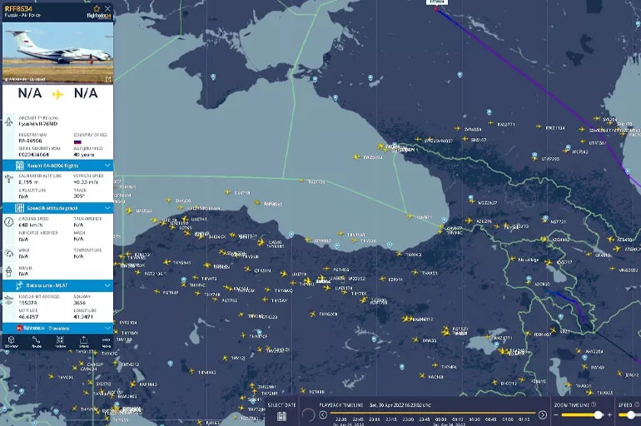The image size is (641, 426).
Task: Expand Speed & altitude graph section
Action: tap(107, 208)
